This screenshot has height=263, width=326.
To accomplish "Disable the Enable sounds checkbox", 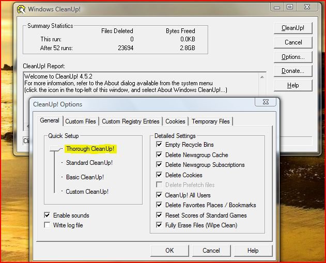I will coord(47,215).
